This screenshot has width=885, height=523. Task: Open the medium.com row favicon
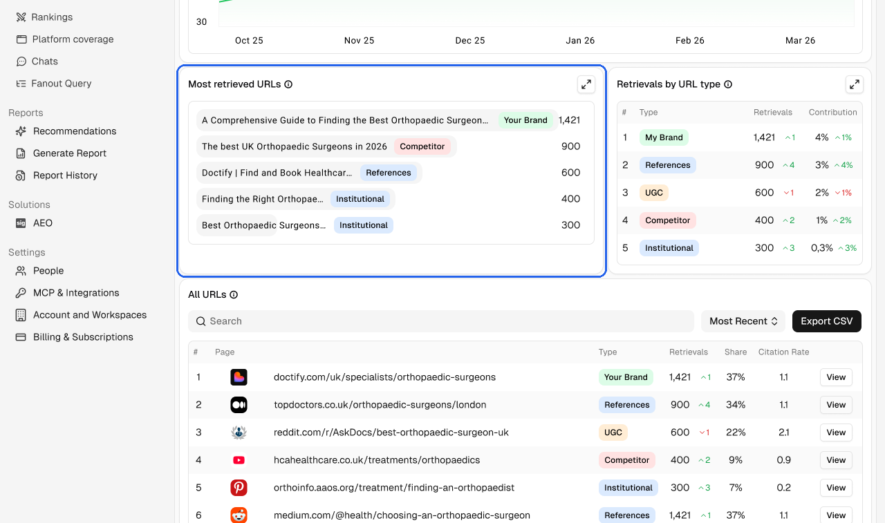[x=239, y=515]
